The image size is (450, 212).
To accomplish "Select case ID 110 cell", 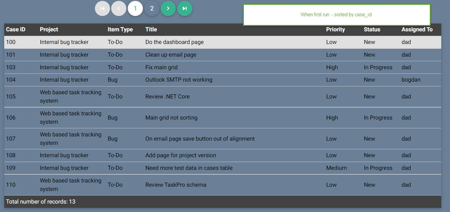I will coord(11,185).
